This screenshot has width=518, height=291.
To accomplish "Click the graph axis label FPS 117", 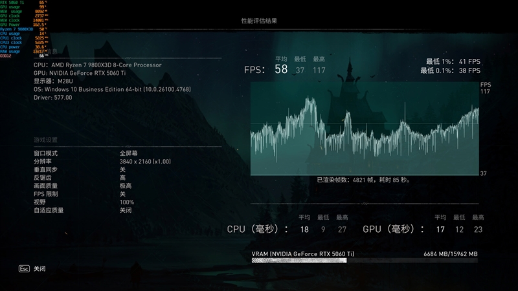I will click(x=485, y=88).
